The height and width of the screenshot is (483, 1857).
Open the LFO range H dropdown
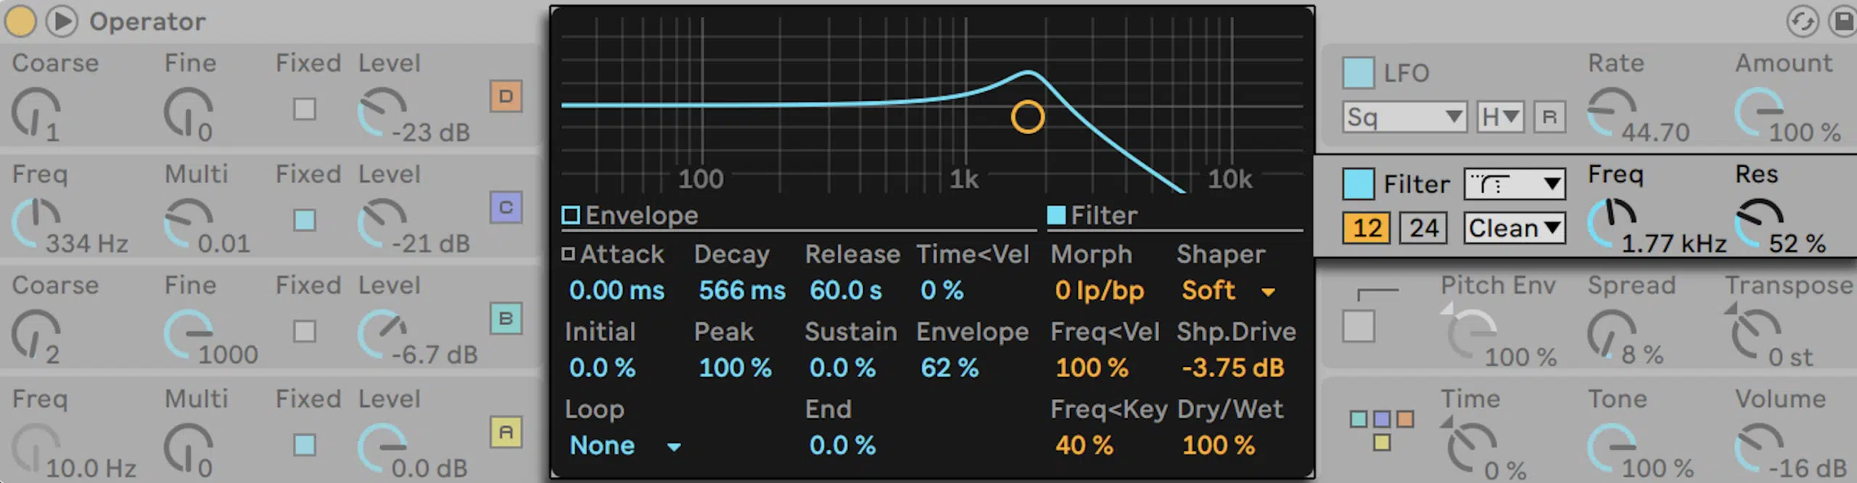[x=1501, y=117]
